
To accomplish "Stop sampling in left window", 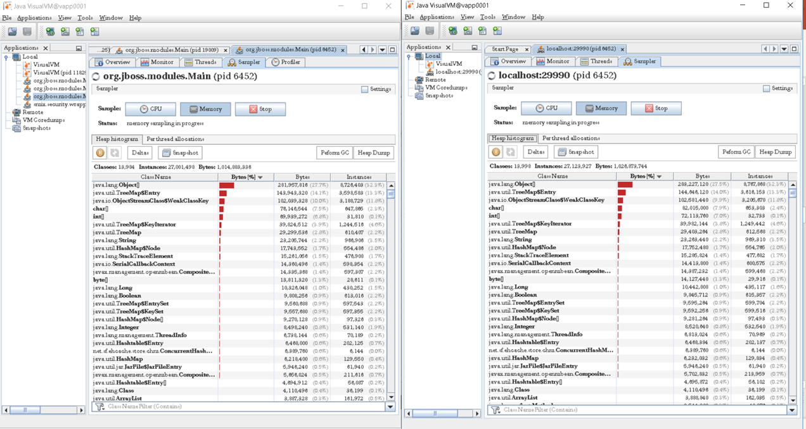I will coord(260,109).
